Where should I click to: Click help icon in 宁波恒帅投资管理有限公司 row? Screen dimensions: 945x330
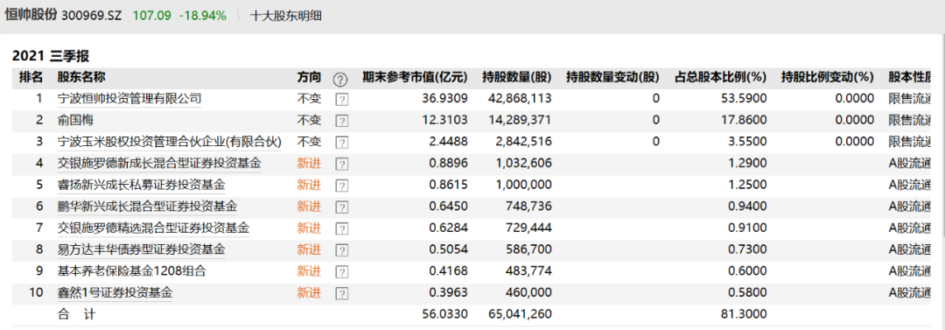tap(341, 100)
